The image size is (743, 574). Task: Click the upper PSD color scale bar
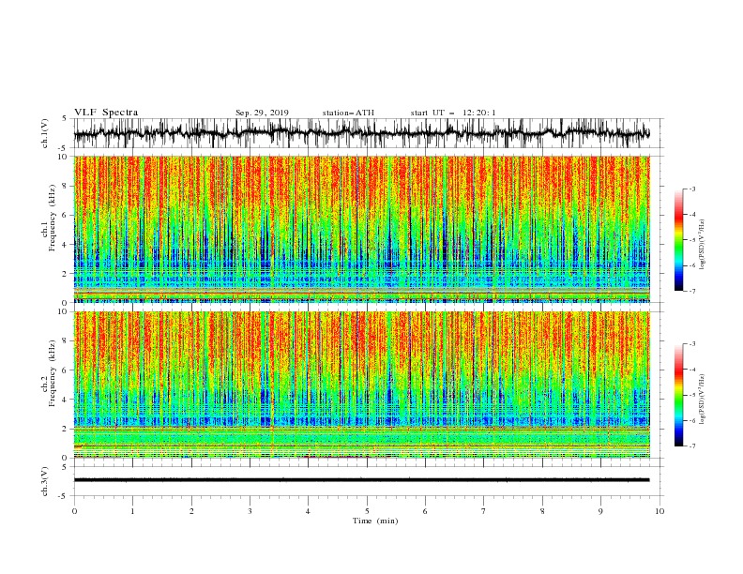click(x=678, y=240)
